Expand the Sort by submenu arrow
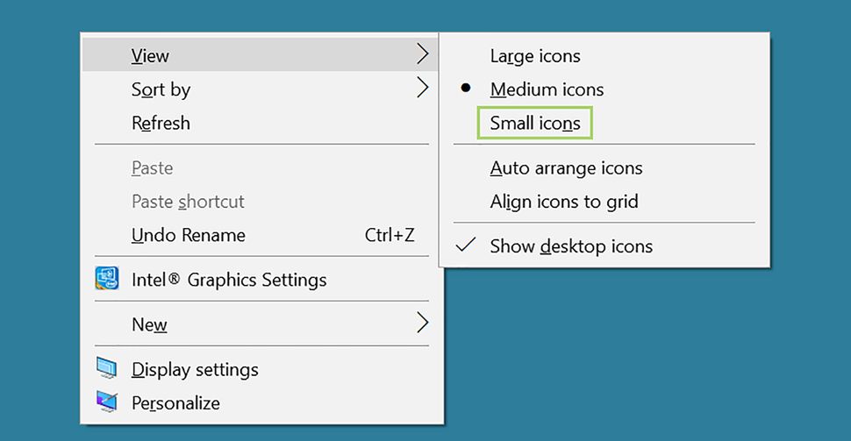Screen dimensions: 851x441 [x=423, y=88]
